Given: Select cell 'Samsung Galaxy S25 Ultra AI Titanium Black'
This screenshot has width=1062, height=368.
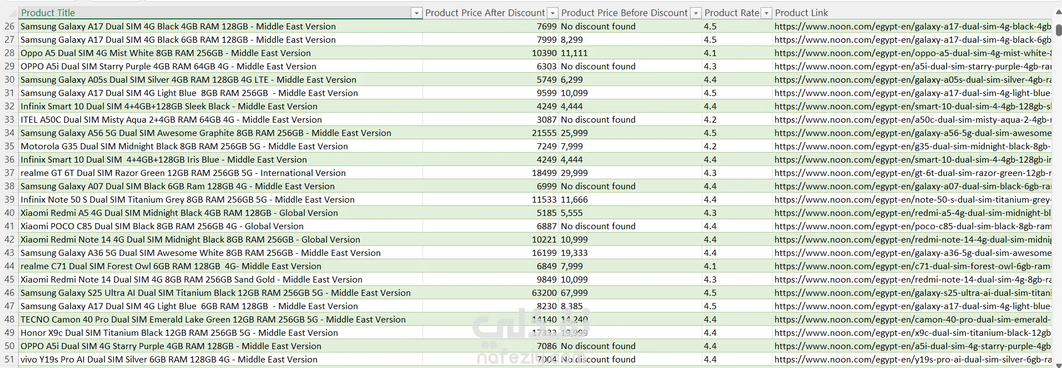Looking at the screenshot, I should 221,293.
